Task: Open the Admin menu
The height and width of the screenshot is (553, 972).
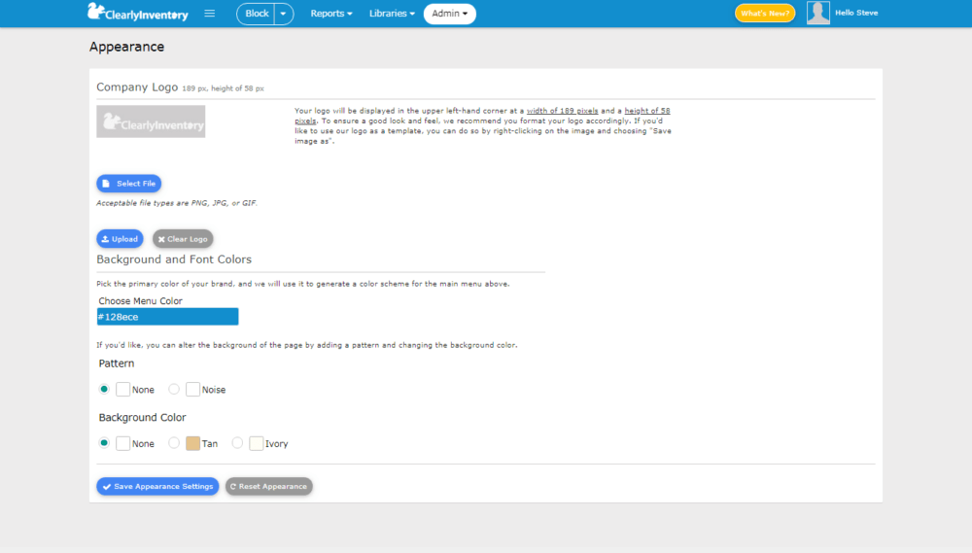Action: pos(449,14)
